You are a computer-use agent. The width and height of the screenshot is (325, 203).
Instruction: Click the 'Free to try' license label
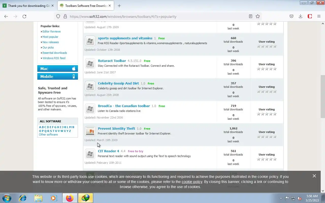136,151
